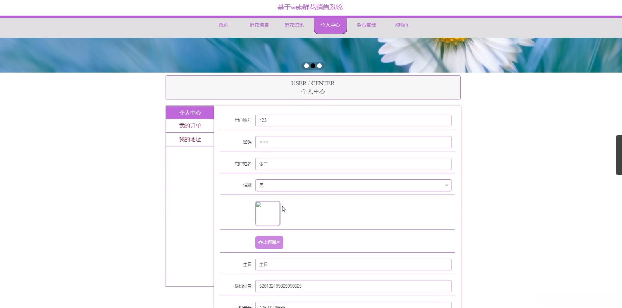The image size is (622, 308).
Task: Click the USER / CENTER heading text
Action: pyautogui.click(x=313, y=83)
